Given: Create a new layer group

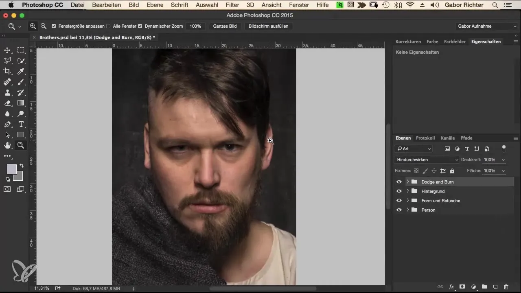Looking at the screenshot, I should point(484,287).
